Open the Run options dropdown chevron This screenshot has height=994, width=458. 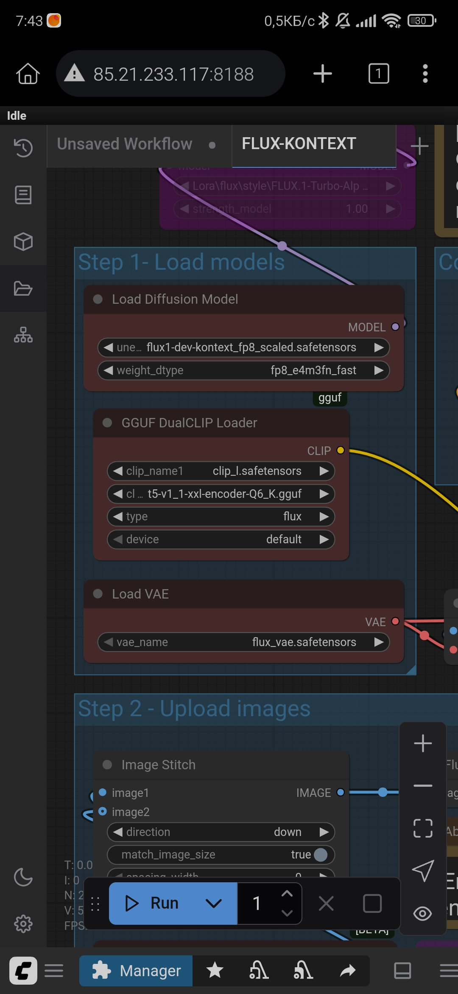point(214,904)
